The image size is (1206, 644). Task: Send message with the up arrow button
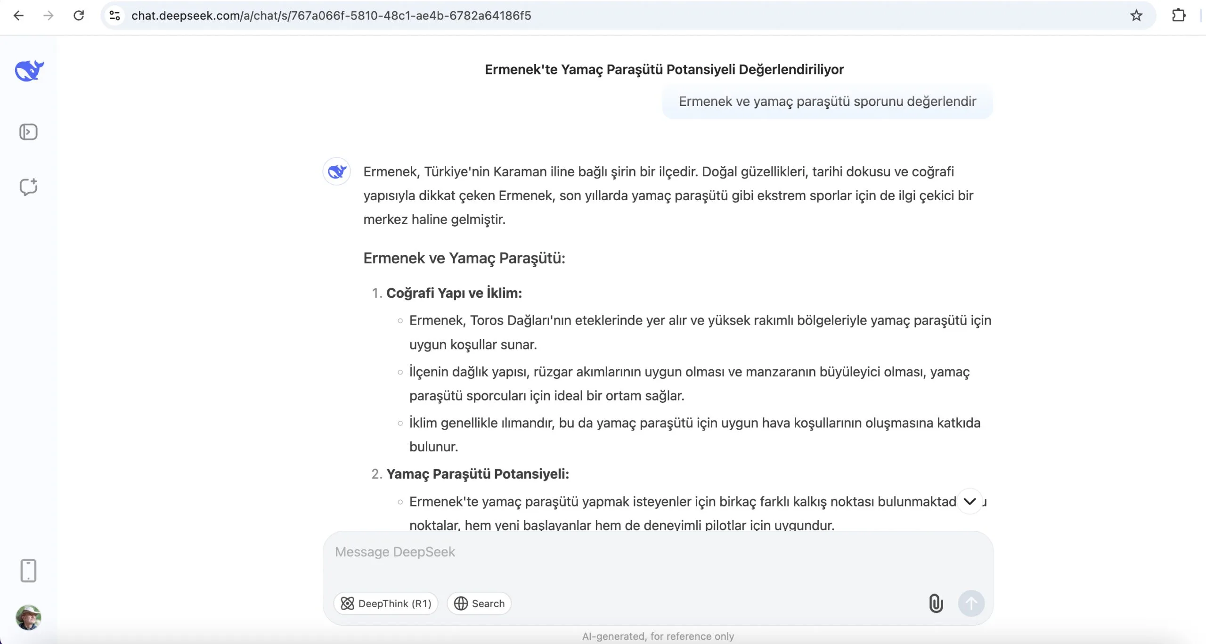point(971,603)
